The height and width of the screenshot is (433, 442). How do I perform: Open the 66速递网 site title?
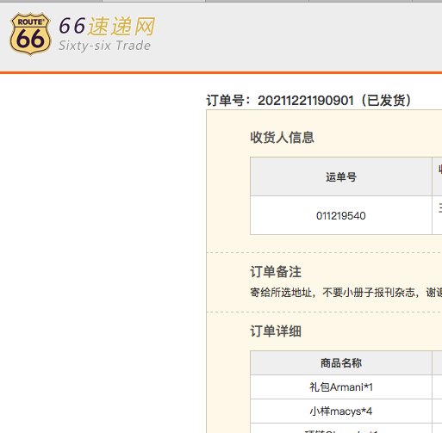(x=107, y=26)
